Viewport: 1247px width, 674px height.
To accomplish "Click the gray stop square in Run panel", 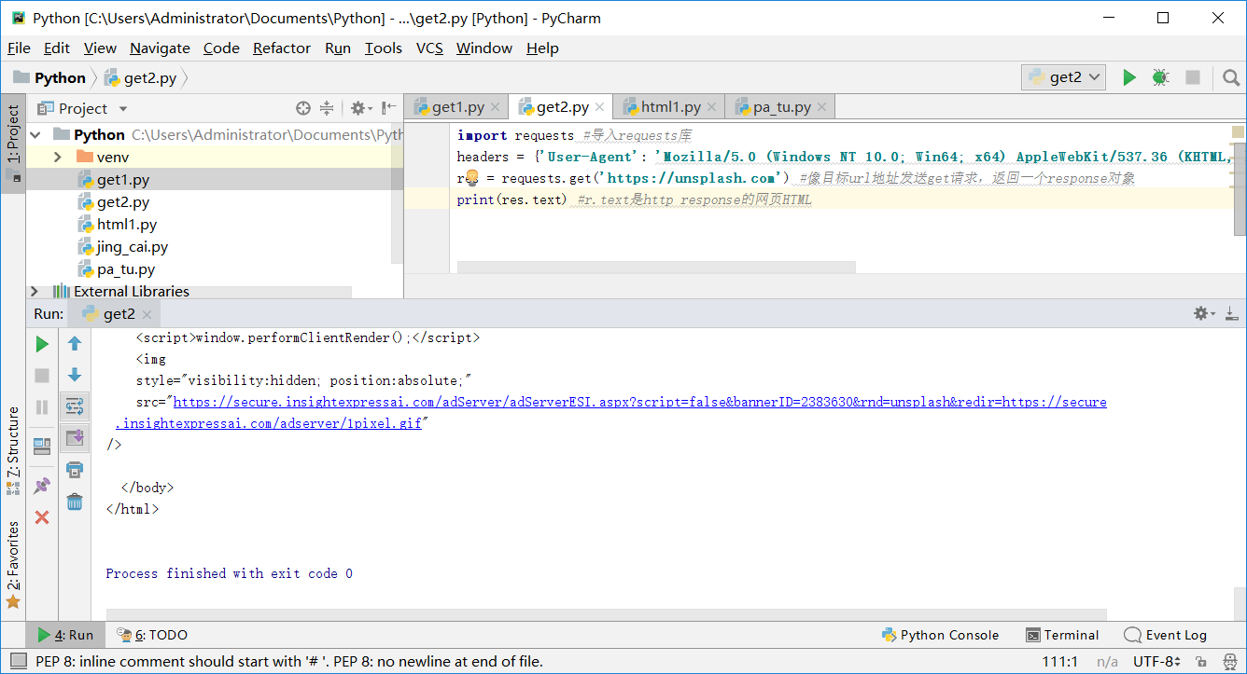I will pos(42,376).
